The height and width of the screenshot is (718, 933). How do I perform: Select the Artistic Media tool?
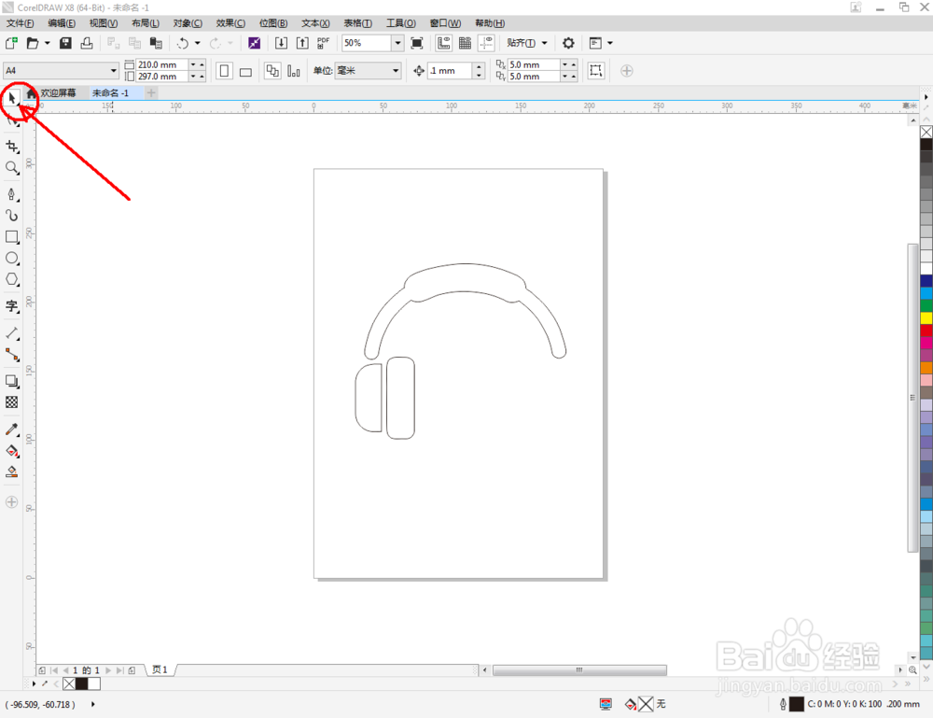12,216
